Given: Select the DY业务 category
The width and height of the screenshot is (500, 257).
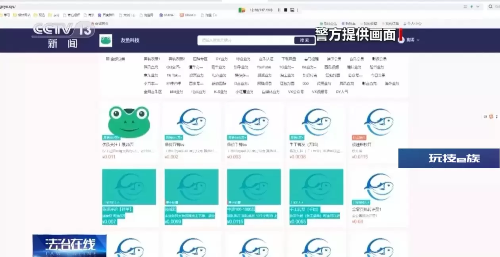Looking at the screenshot, I should (223, 59).
